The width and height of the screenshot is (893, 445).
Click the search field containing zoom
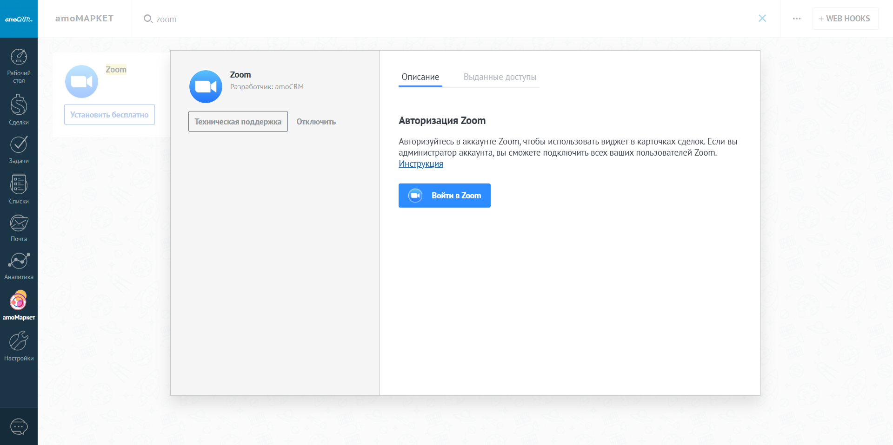click(419, 19)
